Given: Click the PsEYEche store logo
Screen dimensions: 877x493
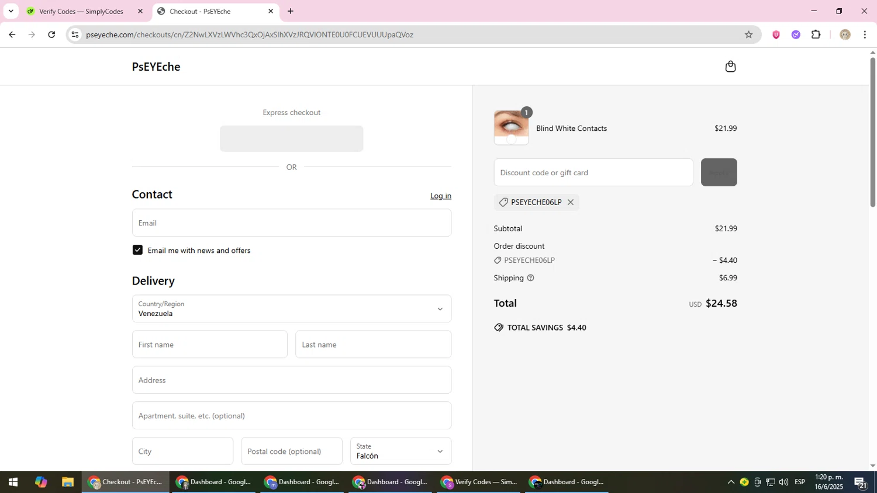Looking at the screenshot, I should tap(156, 67).
